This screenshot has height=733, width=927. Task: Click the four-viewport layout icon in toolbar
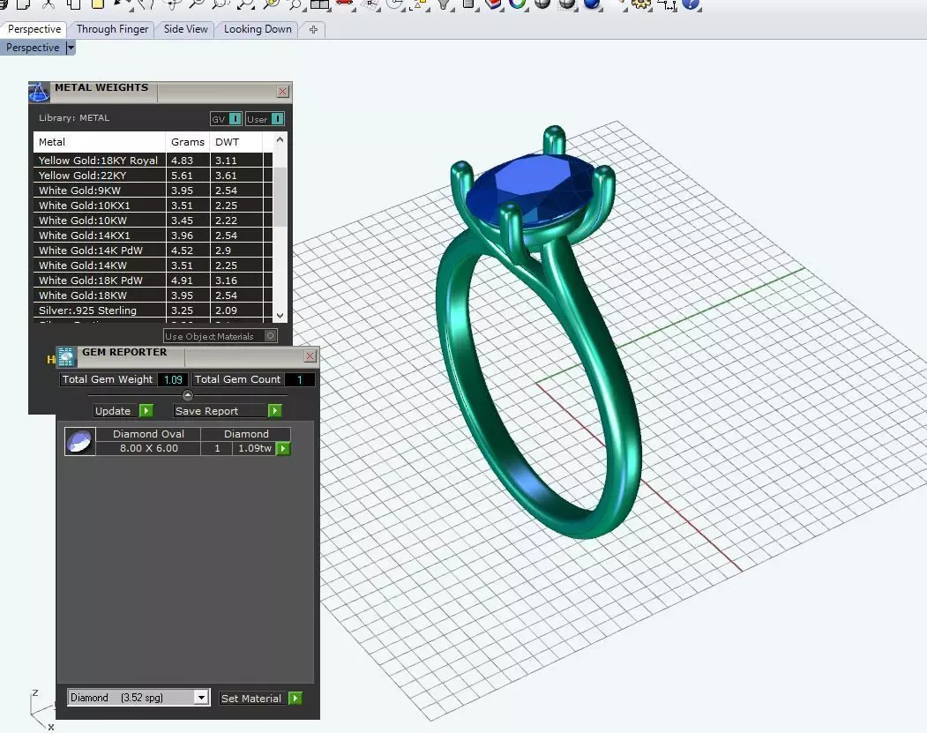[x=320, y=4]
